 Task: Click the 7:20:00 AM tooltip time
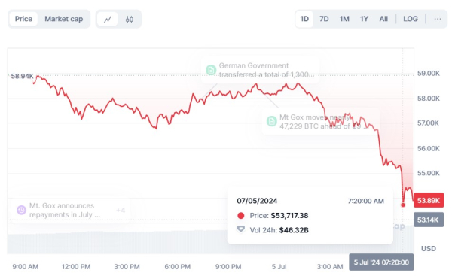(x=365, y=201)
